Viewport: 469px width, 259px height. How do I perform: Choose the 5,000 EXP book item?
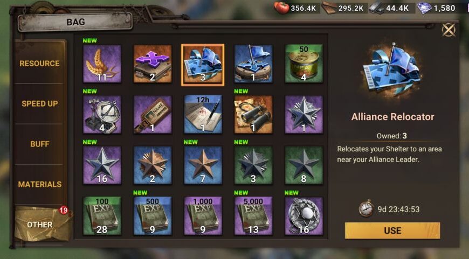pyautogui.click(x=253, y=216)
